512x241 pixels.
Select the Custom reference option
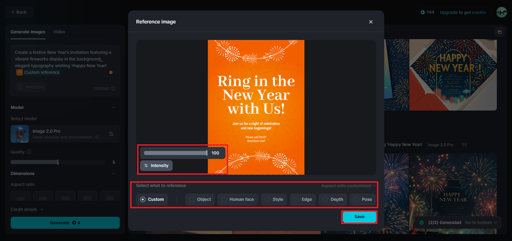coord(152,199)
